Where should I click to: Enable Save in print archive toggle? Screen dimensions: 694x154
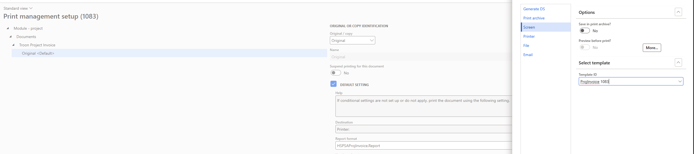pos(585,31)
